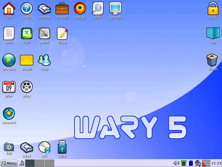Launch the browse web browser icon
This screenshot has height=167, width=222.
coord(9,60)
